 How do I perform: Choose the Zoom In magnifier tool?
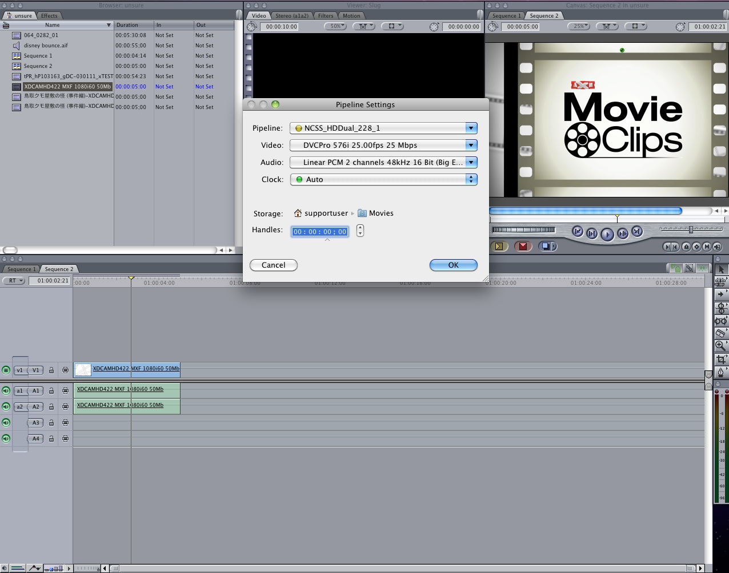pyautogui.click(x=720, y=346)
